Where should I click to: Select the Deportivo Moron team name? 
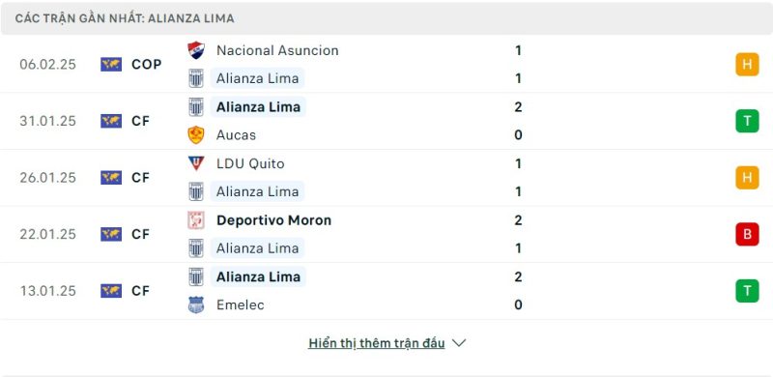(x=273, y=220)
